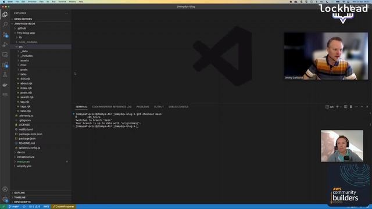Open the Search view in the activity bar
372x209 pixels.
click(5, 24)
